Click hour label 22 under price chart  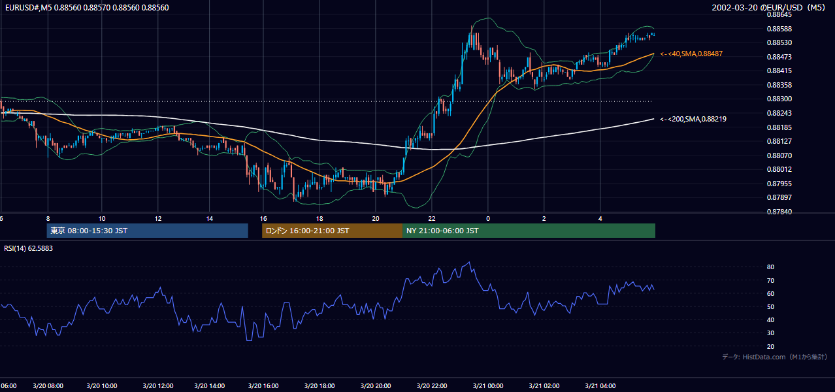432,218
